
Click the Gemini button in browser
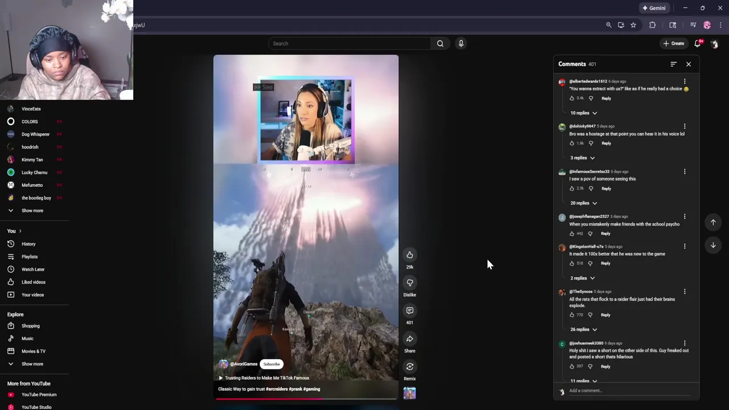point(654,8)
